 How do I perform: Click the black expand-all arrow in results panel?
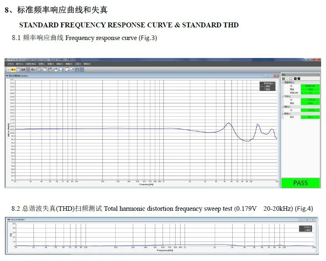295,78
